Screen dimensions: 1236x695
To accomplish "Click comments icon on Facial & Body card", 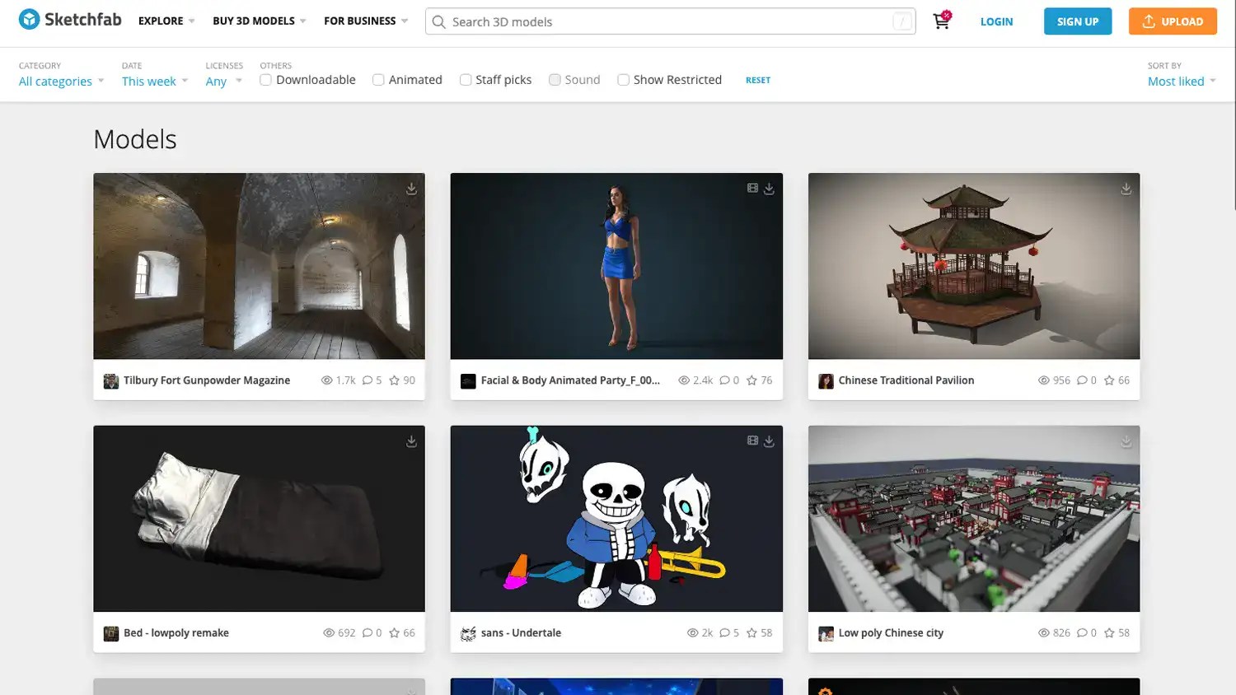I will (x=725, y=380).
